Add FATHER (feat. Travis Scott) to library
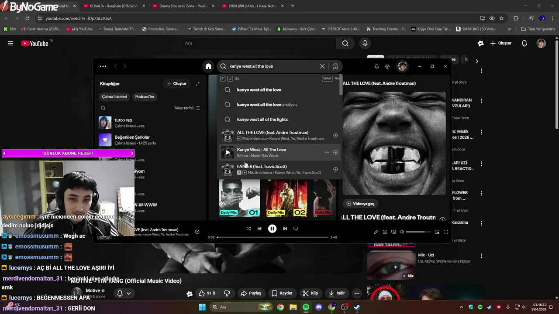Screen dimensions: 559x314 coord(335,169)
